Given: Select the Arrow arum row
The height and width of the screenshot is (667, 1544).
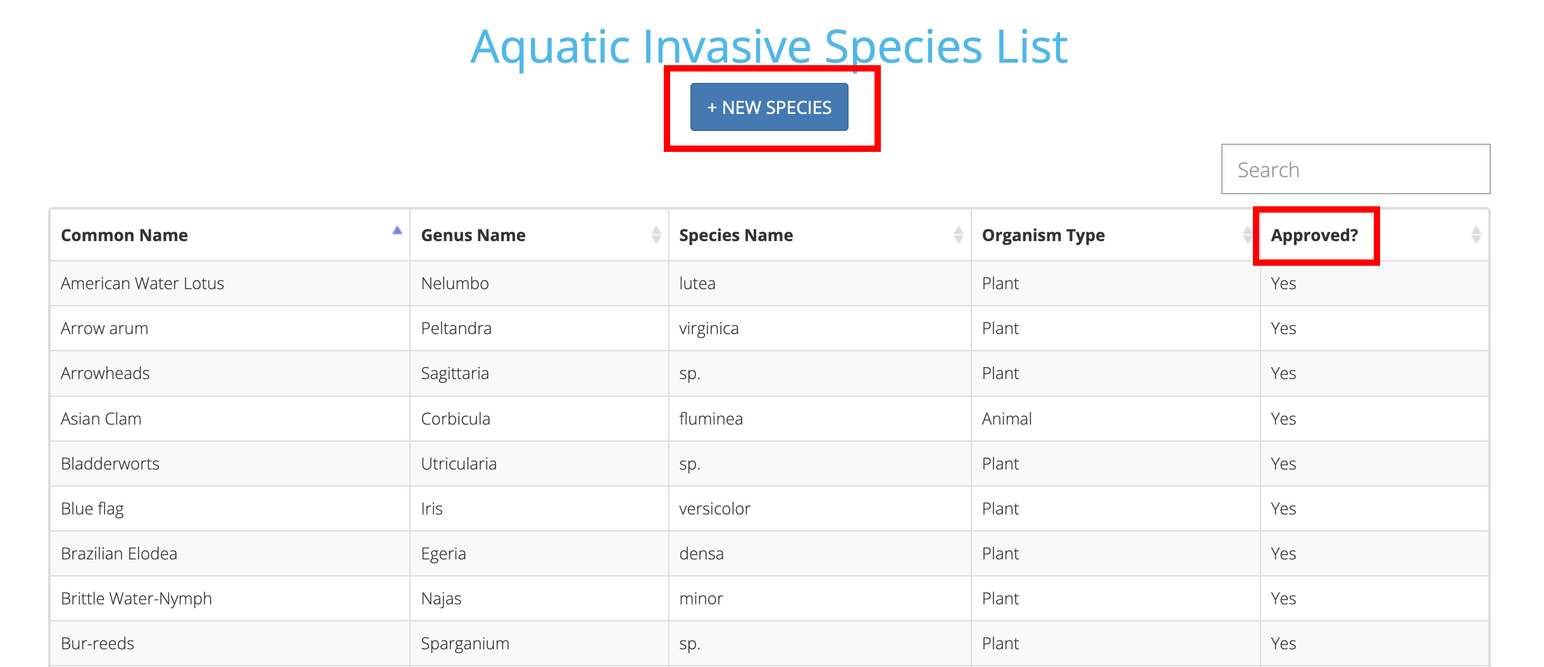Looking at the screenshot, I should tap(104, 328).
